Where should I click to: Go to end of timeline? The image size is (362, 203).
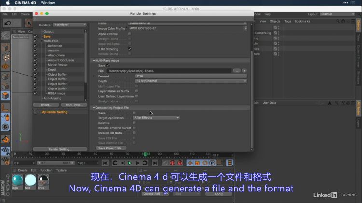click(155, 163)
